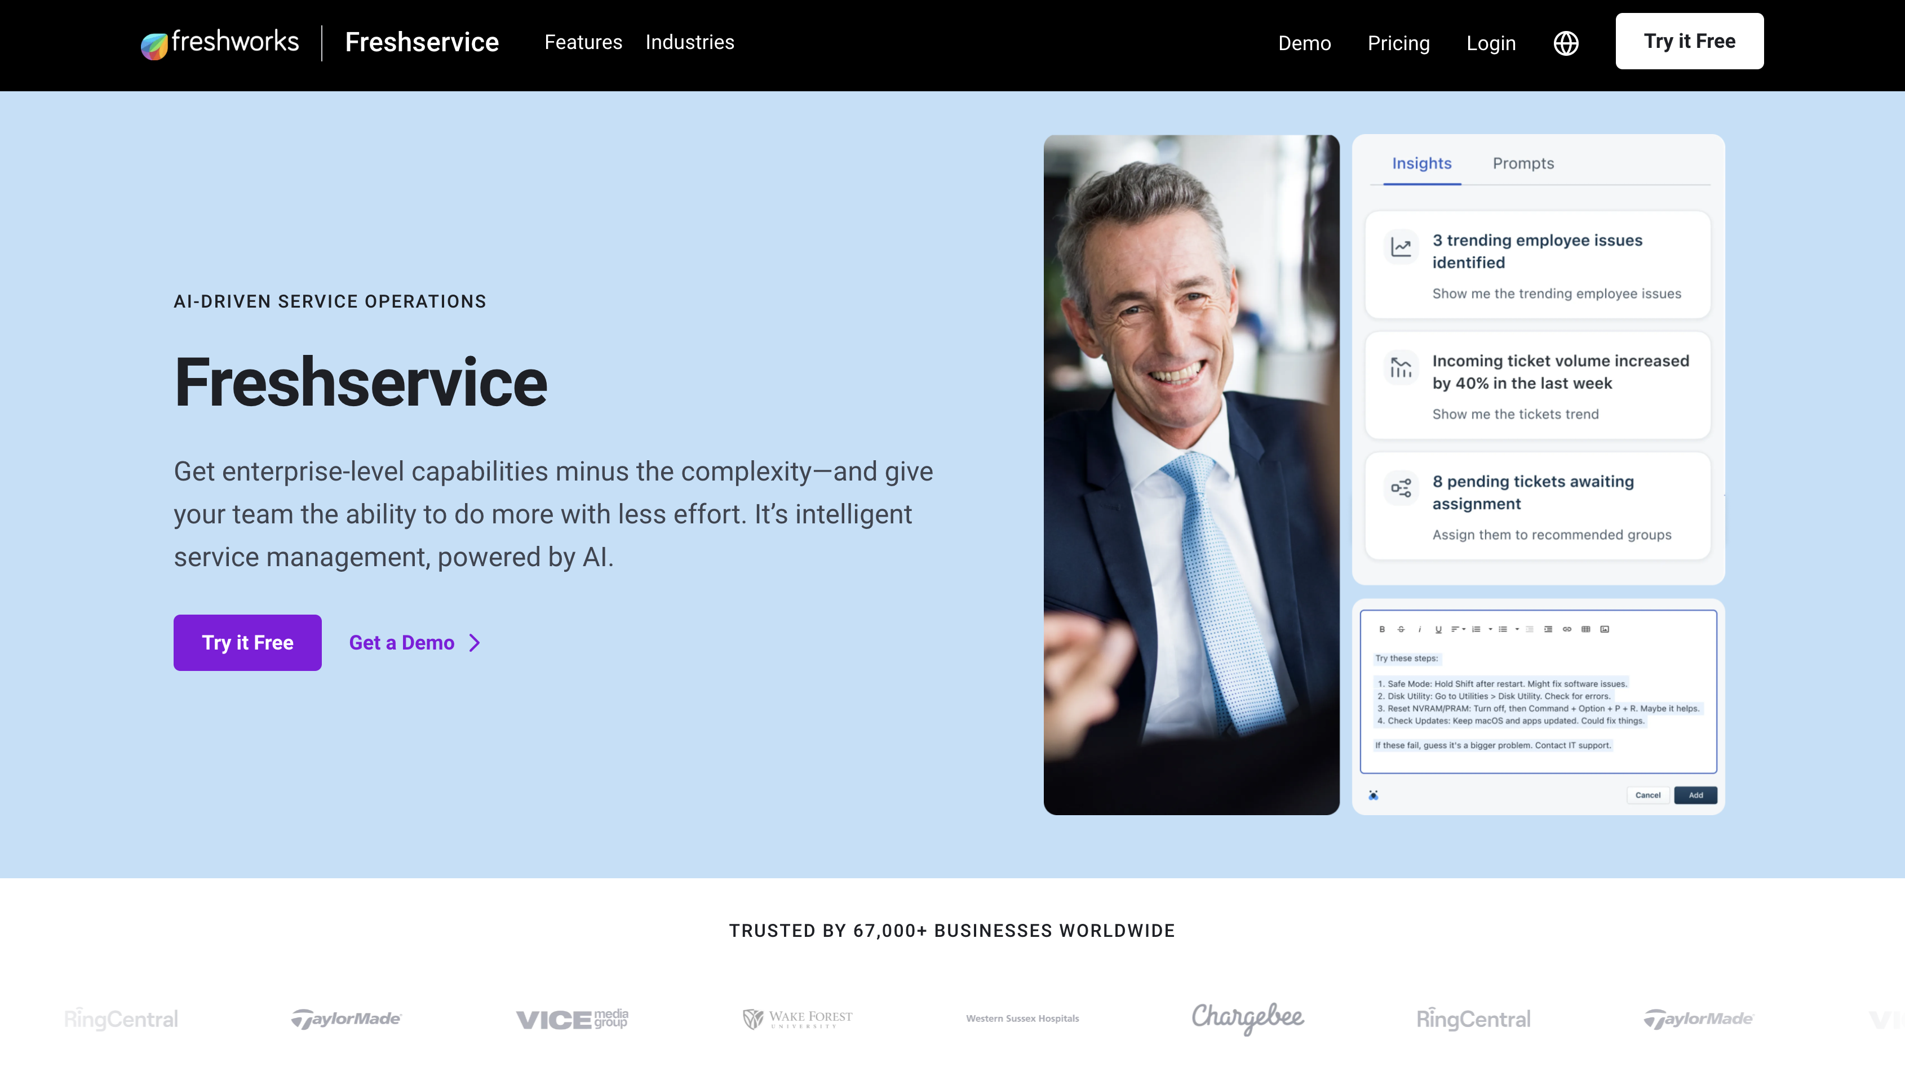Apply bold formatting in the reply editor
This screenshot has width=1905, height=1076.
coord(1383,630)
